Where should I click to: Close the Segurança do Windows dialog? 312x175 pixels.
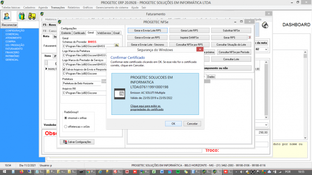(x=200, y=49)
